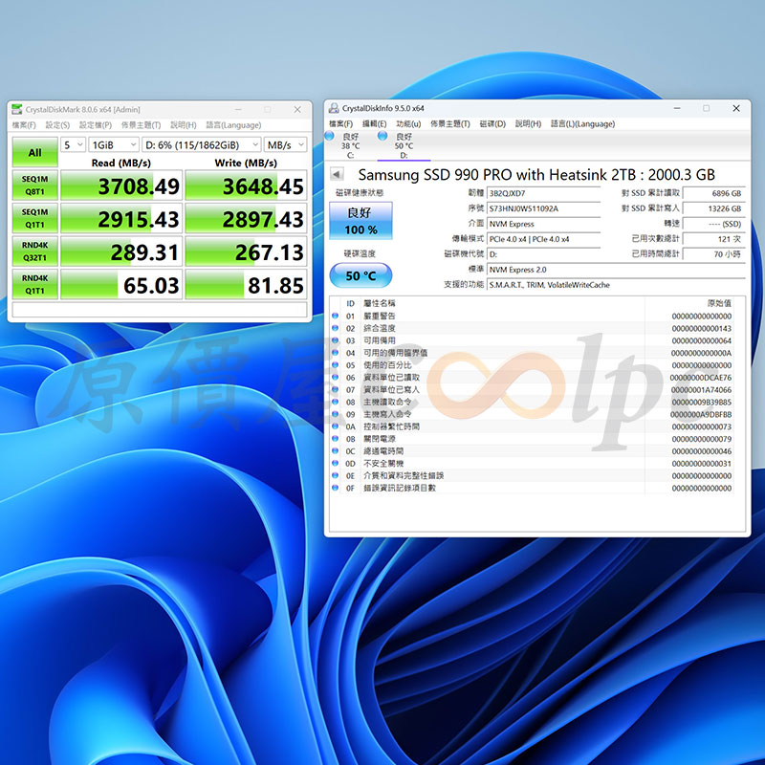This screenshot has width=765, height=765.
Task: Click the total host reads value 6896 GB
Action: [x=713, y=193]
